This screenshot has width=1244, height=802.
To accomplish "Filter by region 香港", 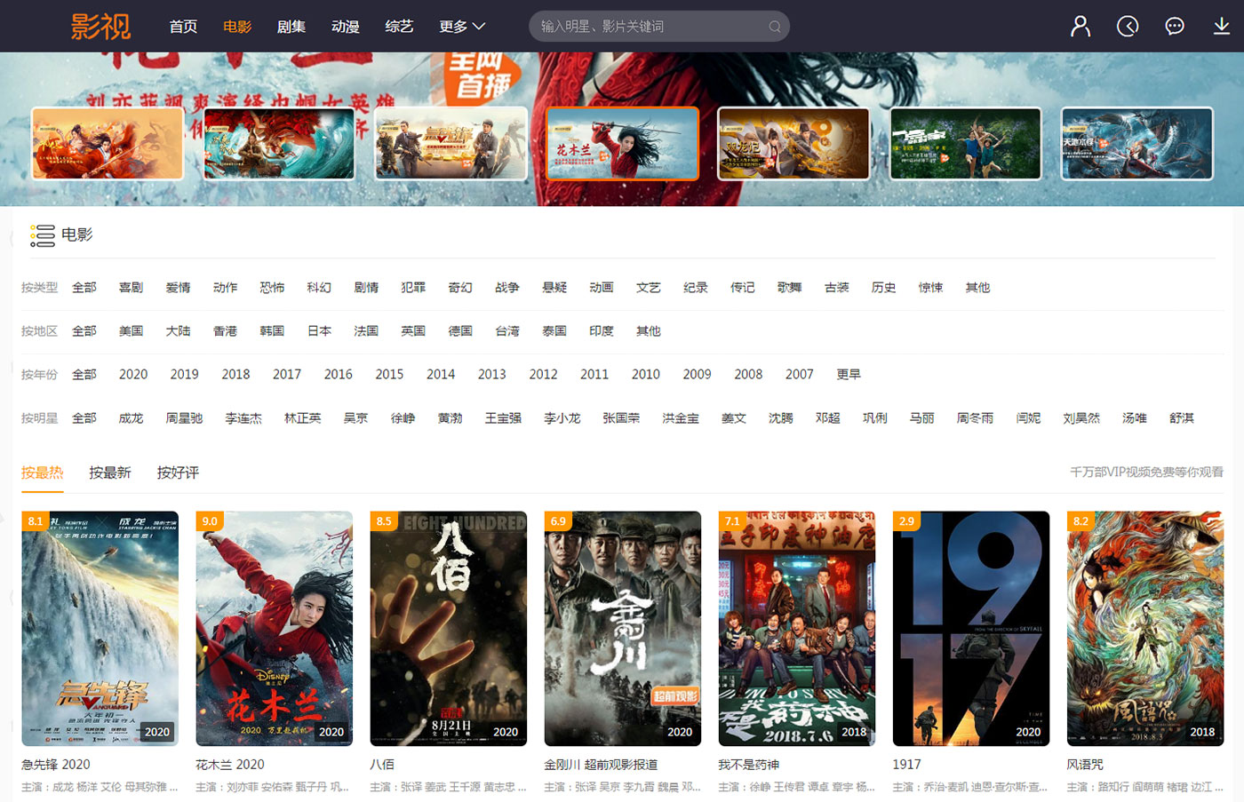I will [x=225, y=331].
